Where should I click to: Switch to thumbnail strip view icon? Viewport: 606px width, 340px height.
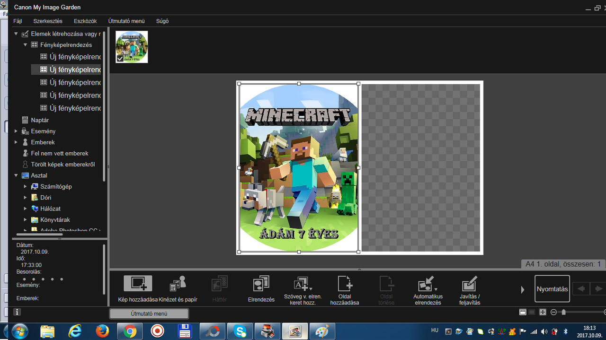523,312
